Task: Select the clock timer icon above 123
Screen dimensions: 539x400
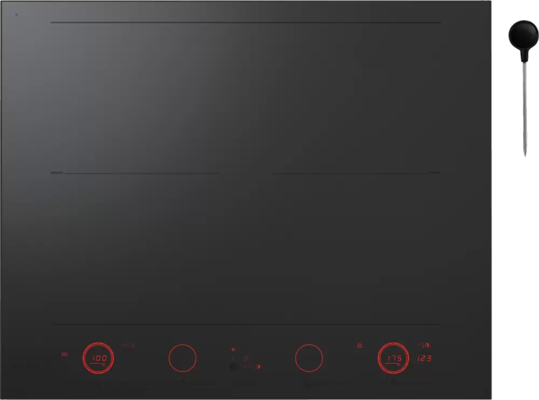Action: [x=427, y=346]
